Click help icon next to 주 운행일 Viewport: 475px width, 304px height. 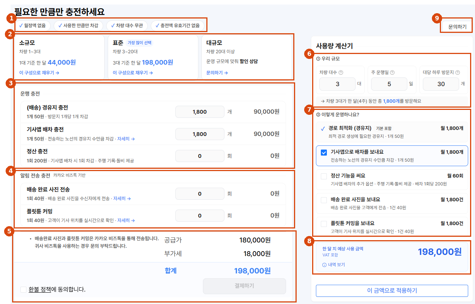[392, 73]
